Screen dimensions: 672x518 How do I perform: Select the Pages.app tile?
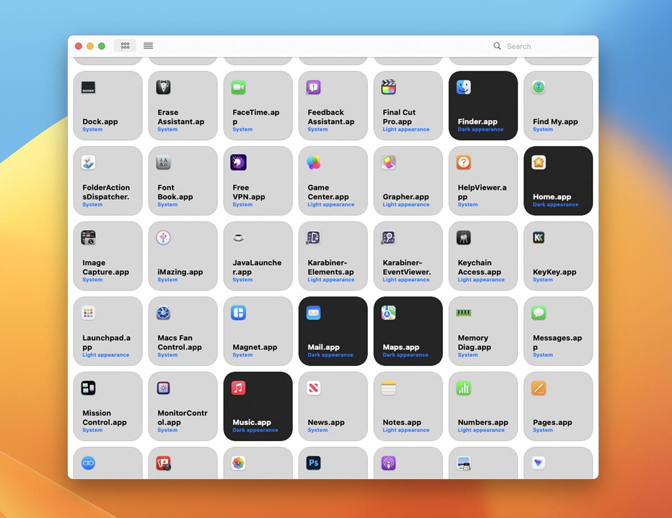[558, 406]
